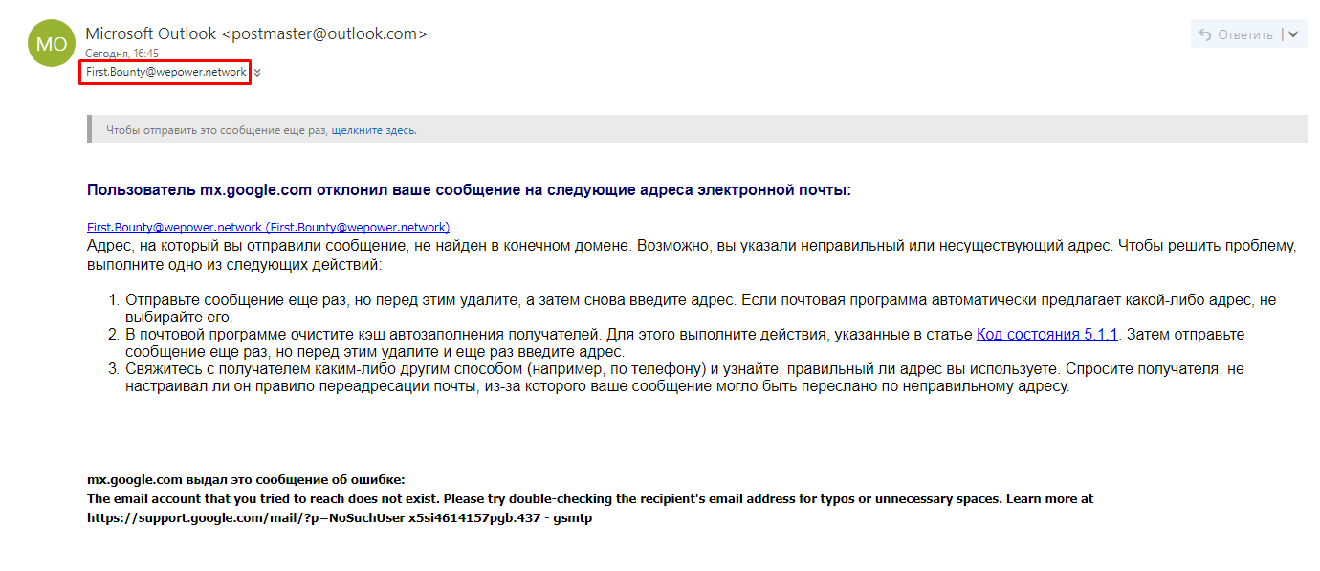1320x571 pixels.
Task: Open the Код состояния 5.1.1 link
Action: (x=1047, y=335)
